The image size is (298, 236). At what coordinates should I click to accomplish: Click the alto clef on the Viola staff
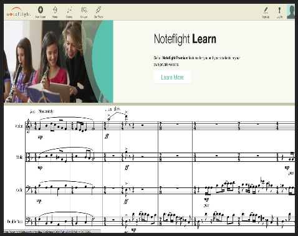click(28, 157)
